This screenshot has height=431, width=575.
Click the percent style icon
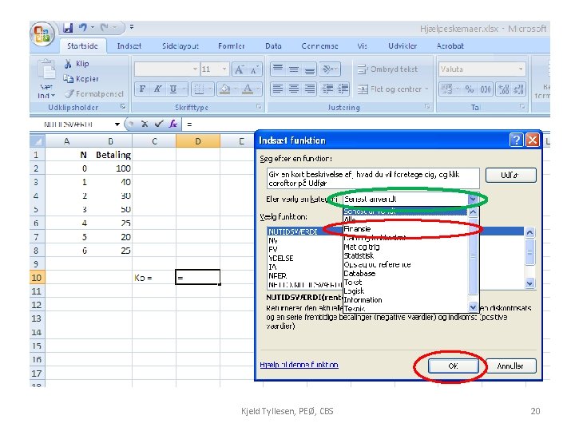click(x=470, y=89)
